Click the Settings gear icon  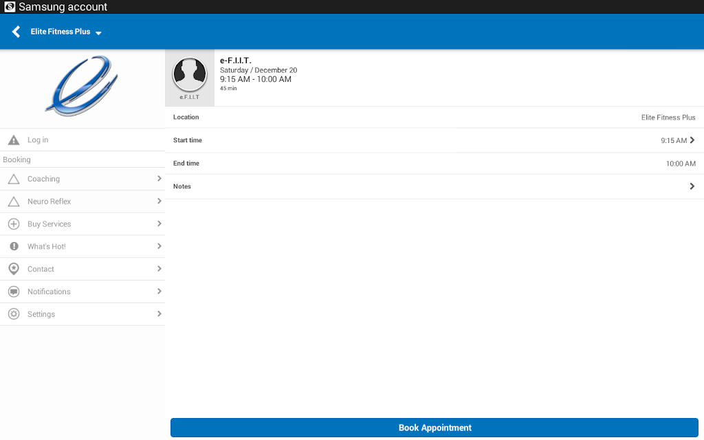(x=14, y=313)
